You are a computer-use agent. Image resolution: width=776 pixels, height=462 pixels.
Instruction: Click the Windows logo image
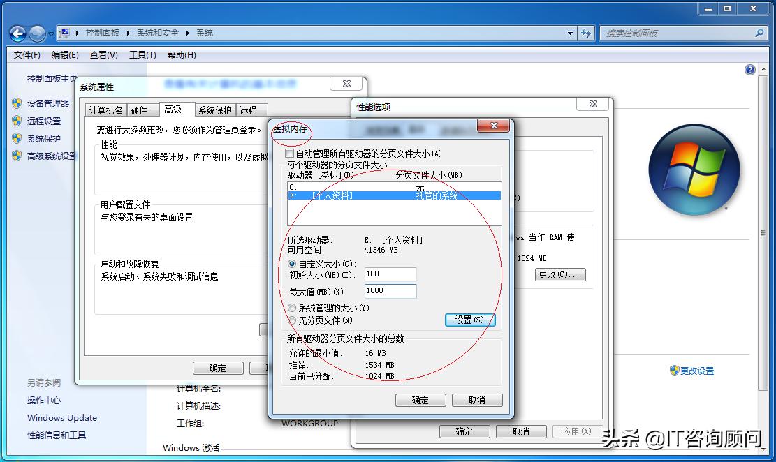point(694,168)
